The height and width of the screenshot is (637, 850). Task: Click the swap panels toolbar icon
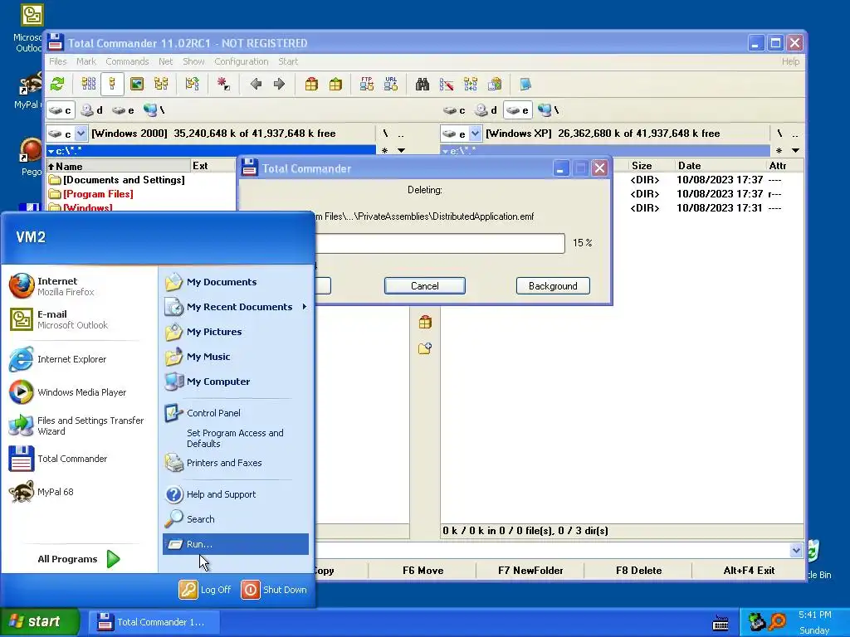192,84
